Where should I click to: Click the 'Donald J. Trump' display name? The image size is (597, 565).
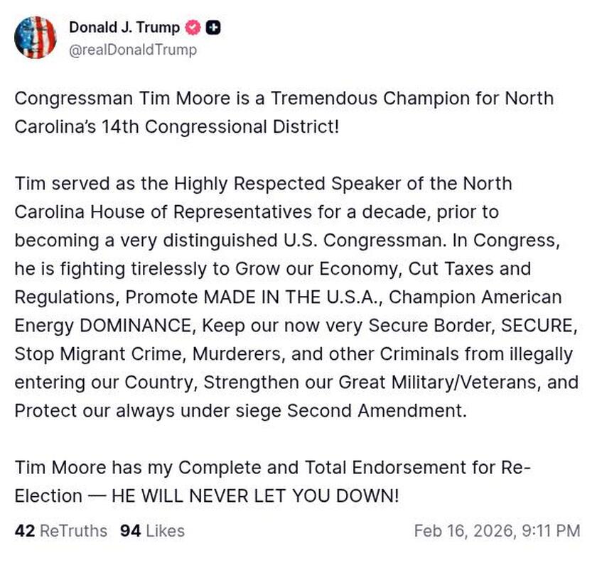[x=123, y=28]
